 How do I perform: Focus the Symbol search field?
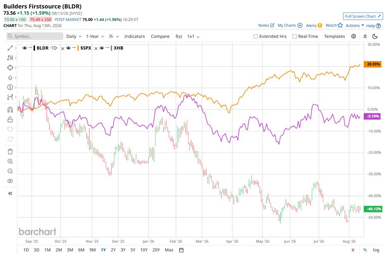click(35, 36)
